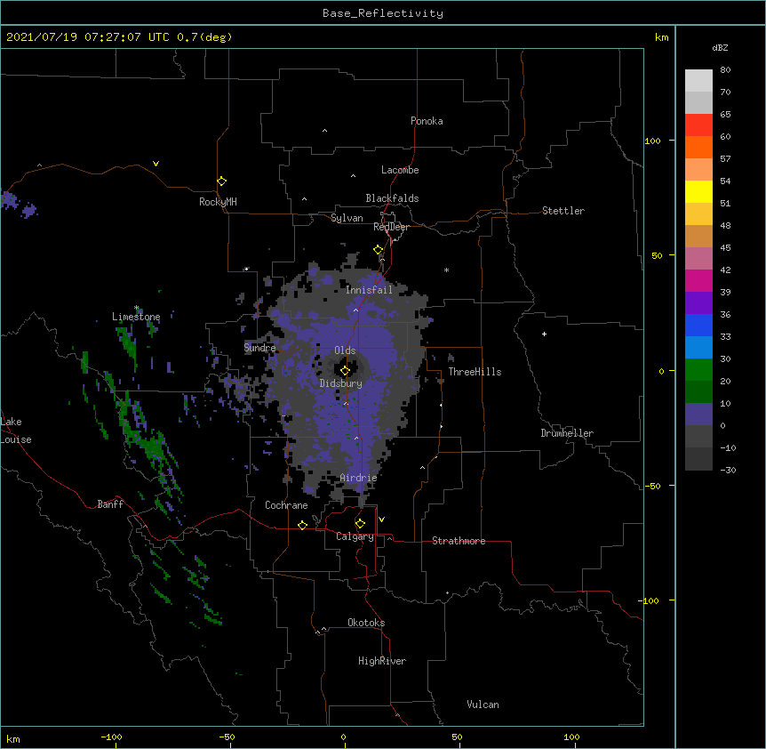
Task: Select the Vulcan label
Action: tap(483, 705)
